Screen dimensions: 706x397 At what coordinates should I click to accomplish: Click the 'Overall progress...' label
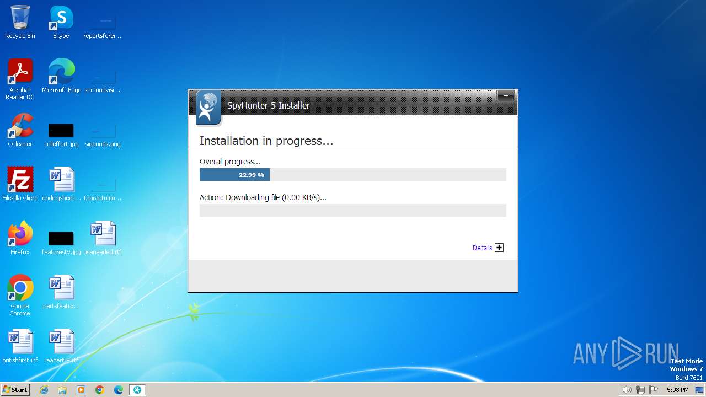[230, 162]
